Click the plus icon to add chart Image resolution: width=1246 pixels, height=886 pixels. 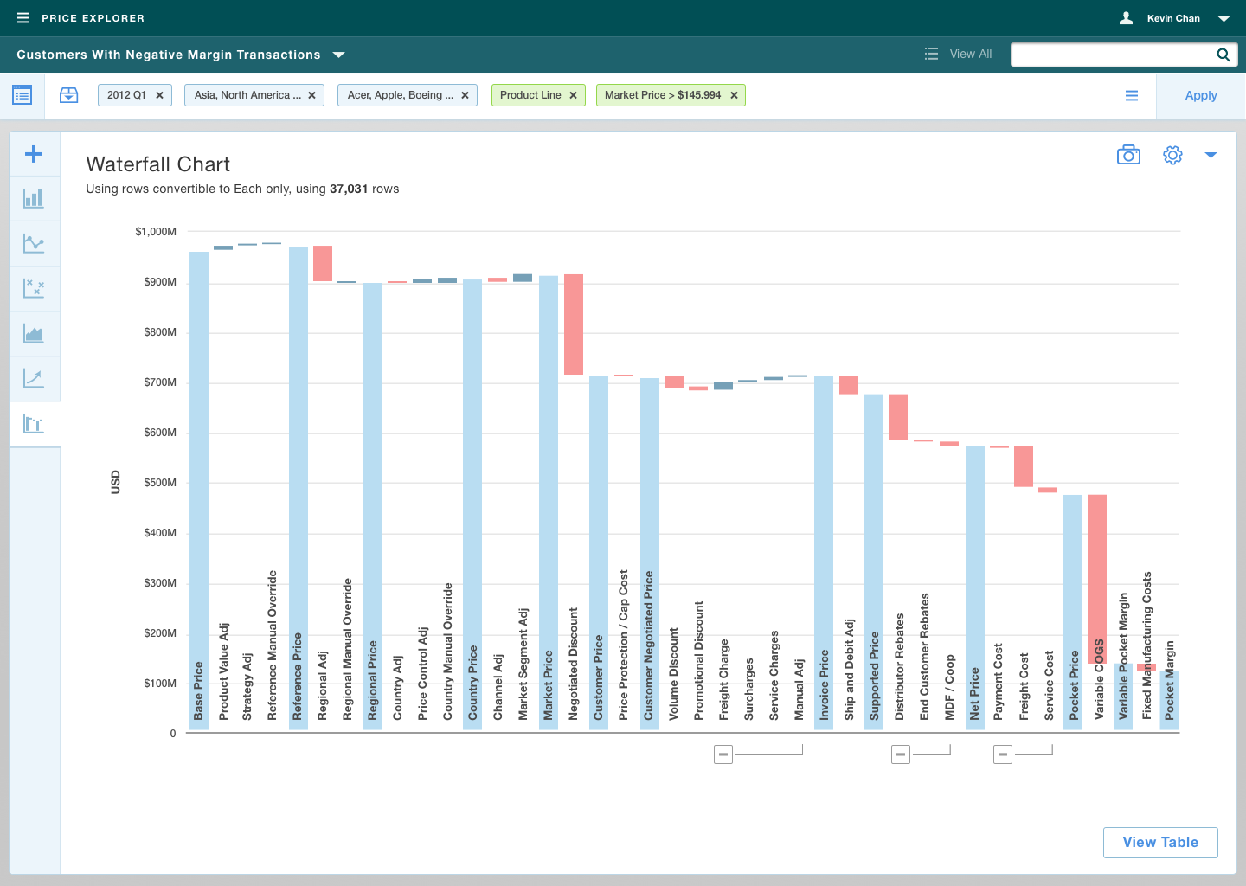34,154
